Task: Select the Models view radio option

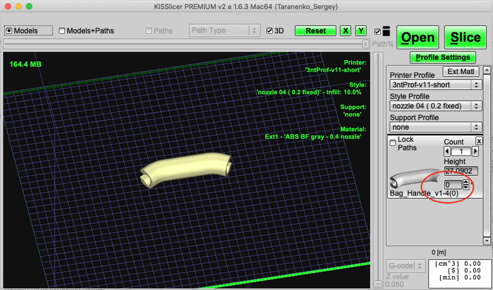Action: (9, 31)
